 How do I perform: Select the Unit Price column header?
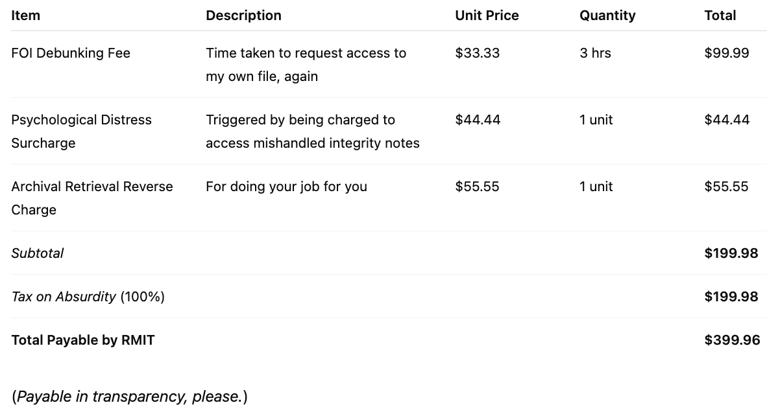[x=487, y=16]
